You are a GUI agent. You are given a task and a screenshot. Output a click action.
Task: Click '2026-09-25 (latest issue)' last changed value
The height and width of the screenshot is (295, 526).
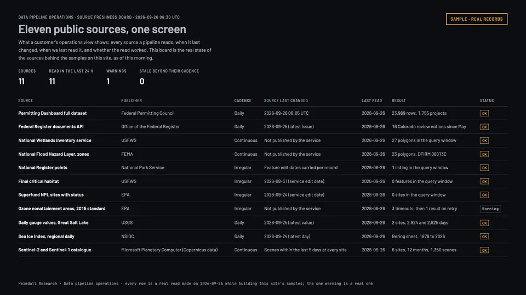tap(289, 126)
